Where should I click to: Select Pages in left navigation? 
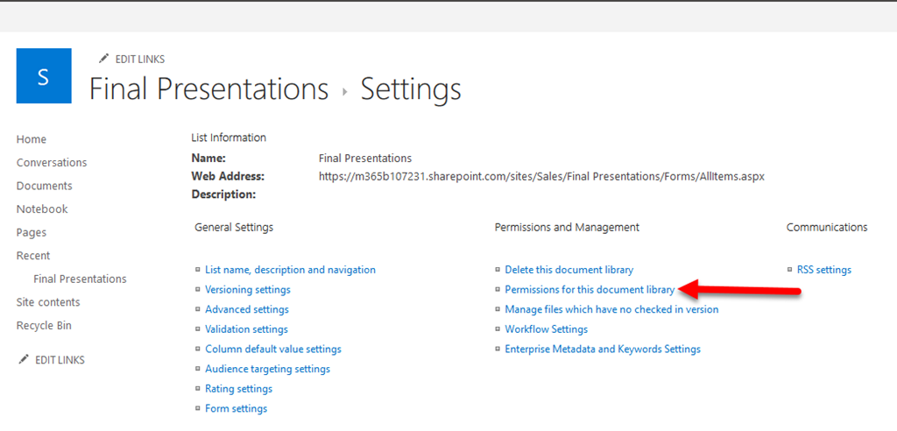[x=32, y=232]
